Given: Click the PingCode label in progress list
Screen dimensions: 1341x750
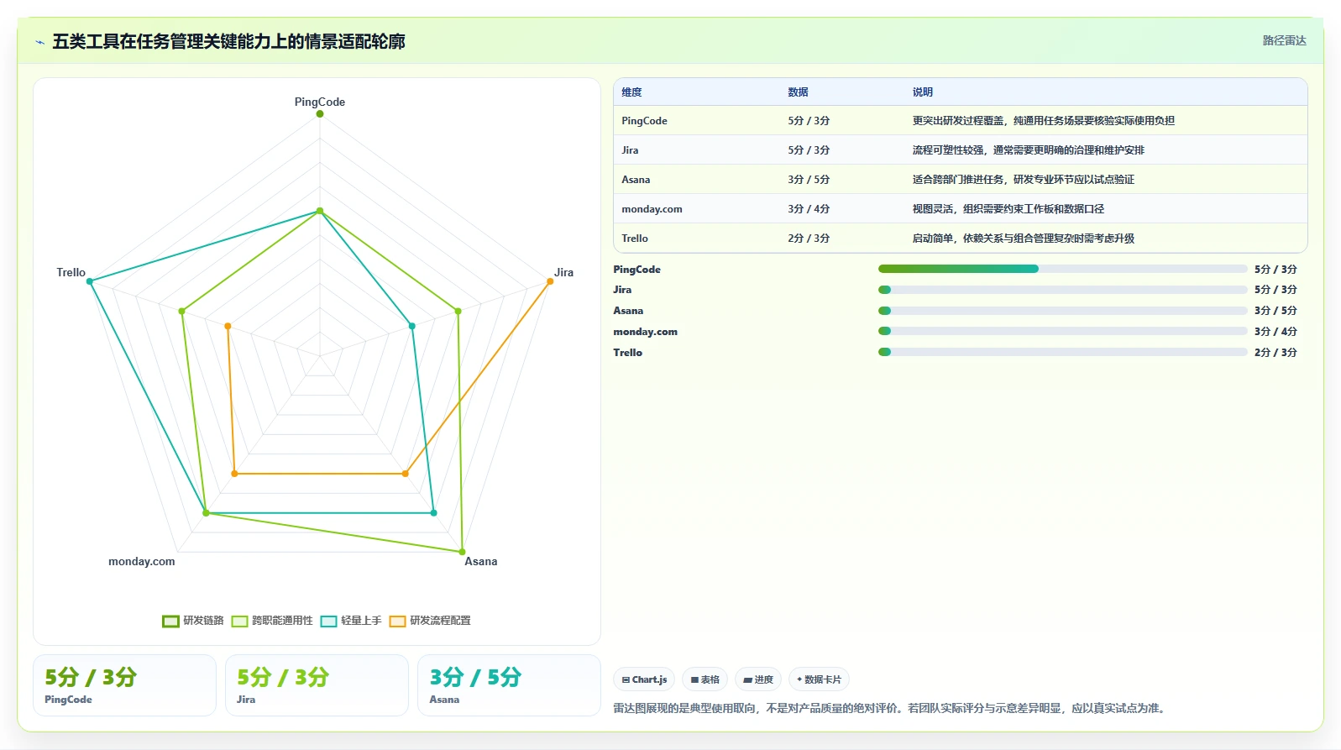Looking at the screenshot, I should [x=636, y=270].
